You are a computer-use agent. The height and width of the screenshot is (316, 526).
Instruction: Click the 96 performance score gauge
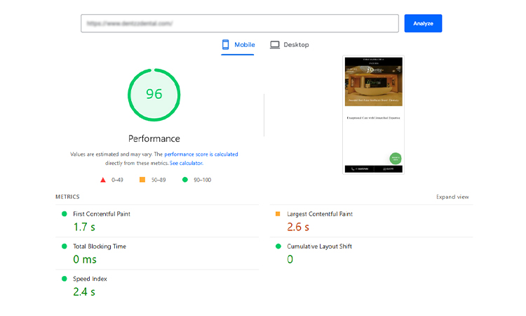[154, 95]
